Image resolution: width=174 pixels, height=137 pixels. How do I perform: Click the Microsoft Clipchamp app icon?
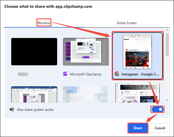tap(65, 74)
